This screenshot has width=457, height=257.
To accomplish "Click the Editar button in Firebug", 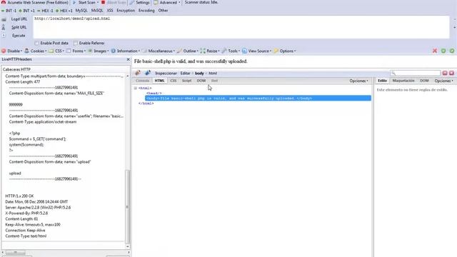I will pyautogui.click(x=185, y=73).
